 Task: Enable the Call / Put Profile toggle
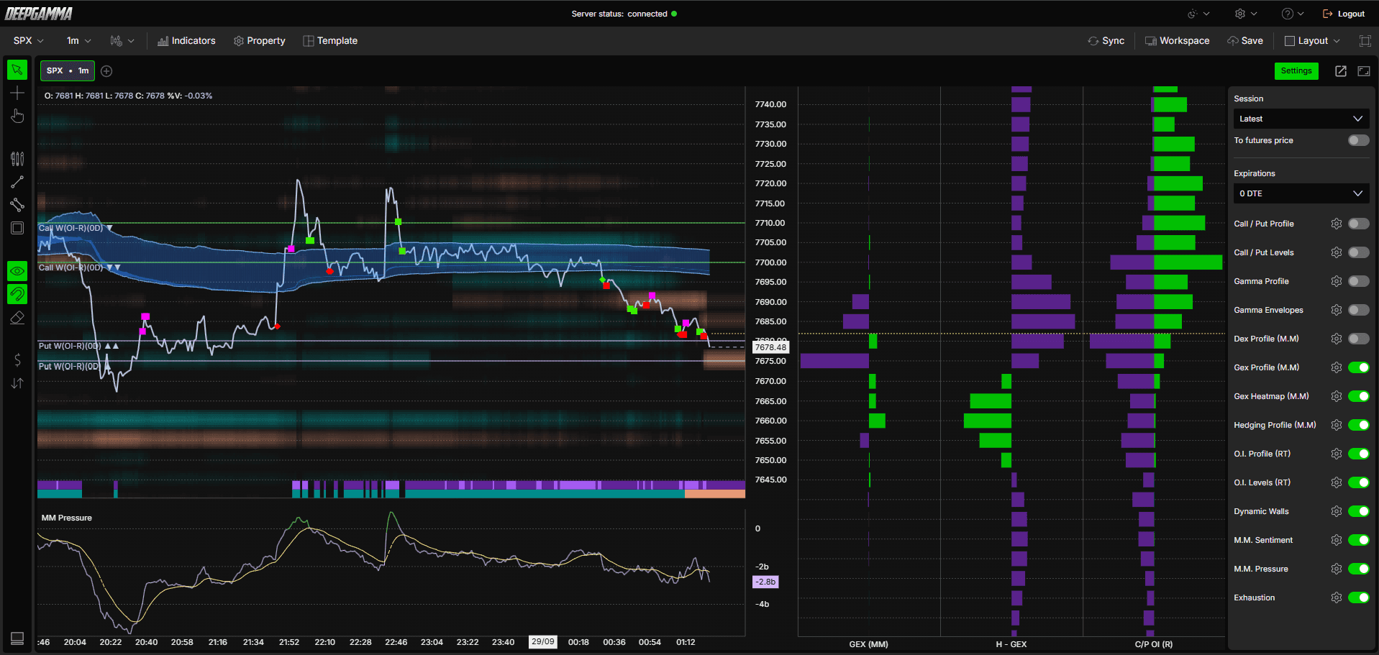(x=1359, y=224)
